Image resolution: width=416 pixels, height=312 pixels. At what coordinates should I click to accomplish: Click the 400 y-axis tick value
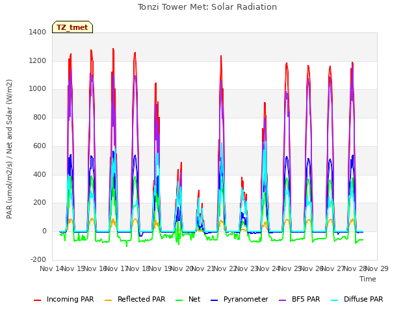pos(40,175)
